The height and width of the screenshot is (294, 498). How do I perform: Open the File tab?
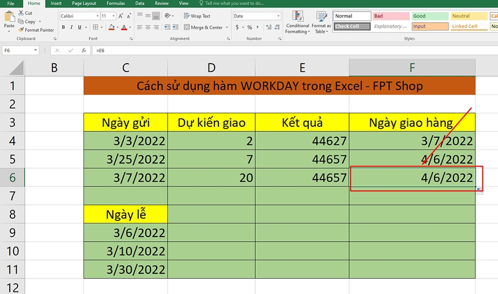[x=10, y=4]
